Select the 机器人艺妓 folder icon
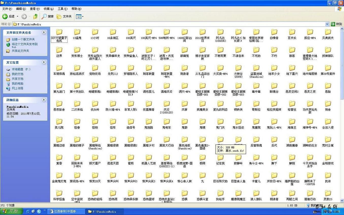Image resolution: width=344 pixels, height=215 pixels. [x=149, y=157]
